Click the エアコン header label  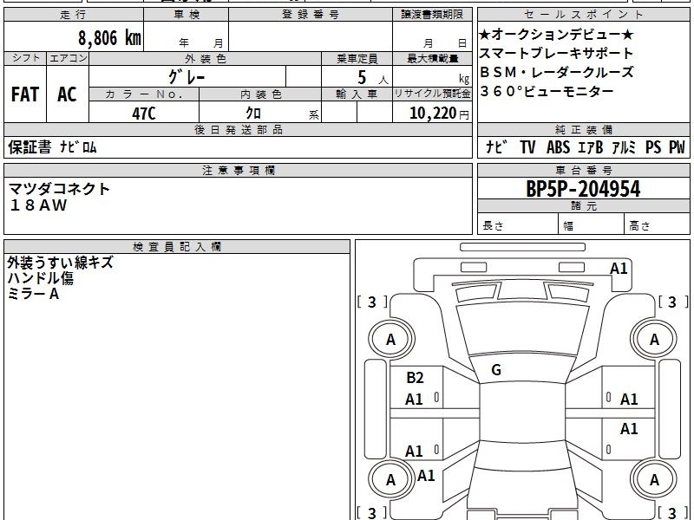pos(68,58)
